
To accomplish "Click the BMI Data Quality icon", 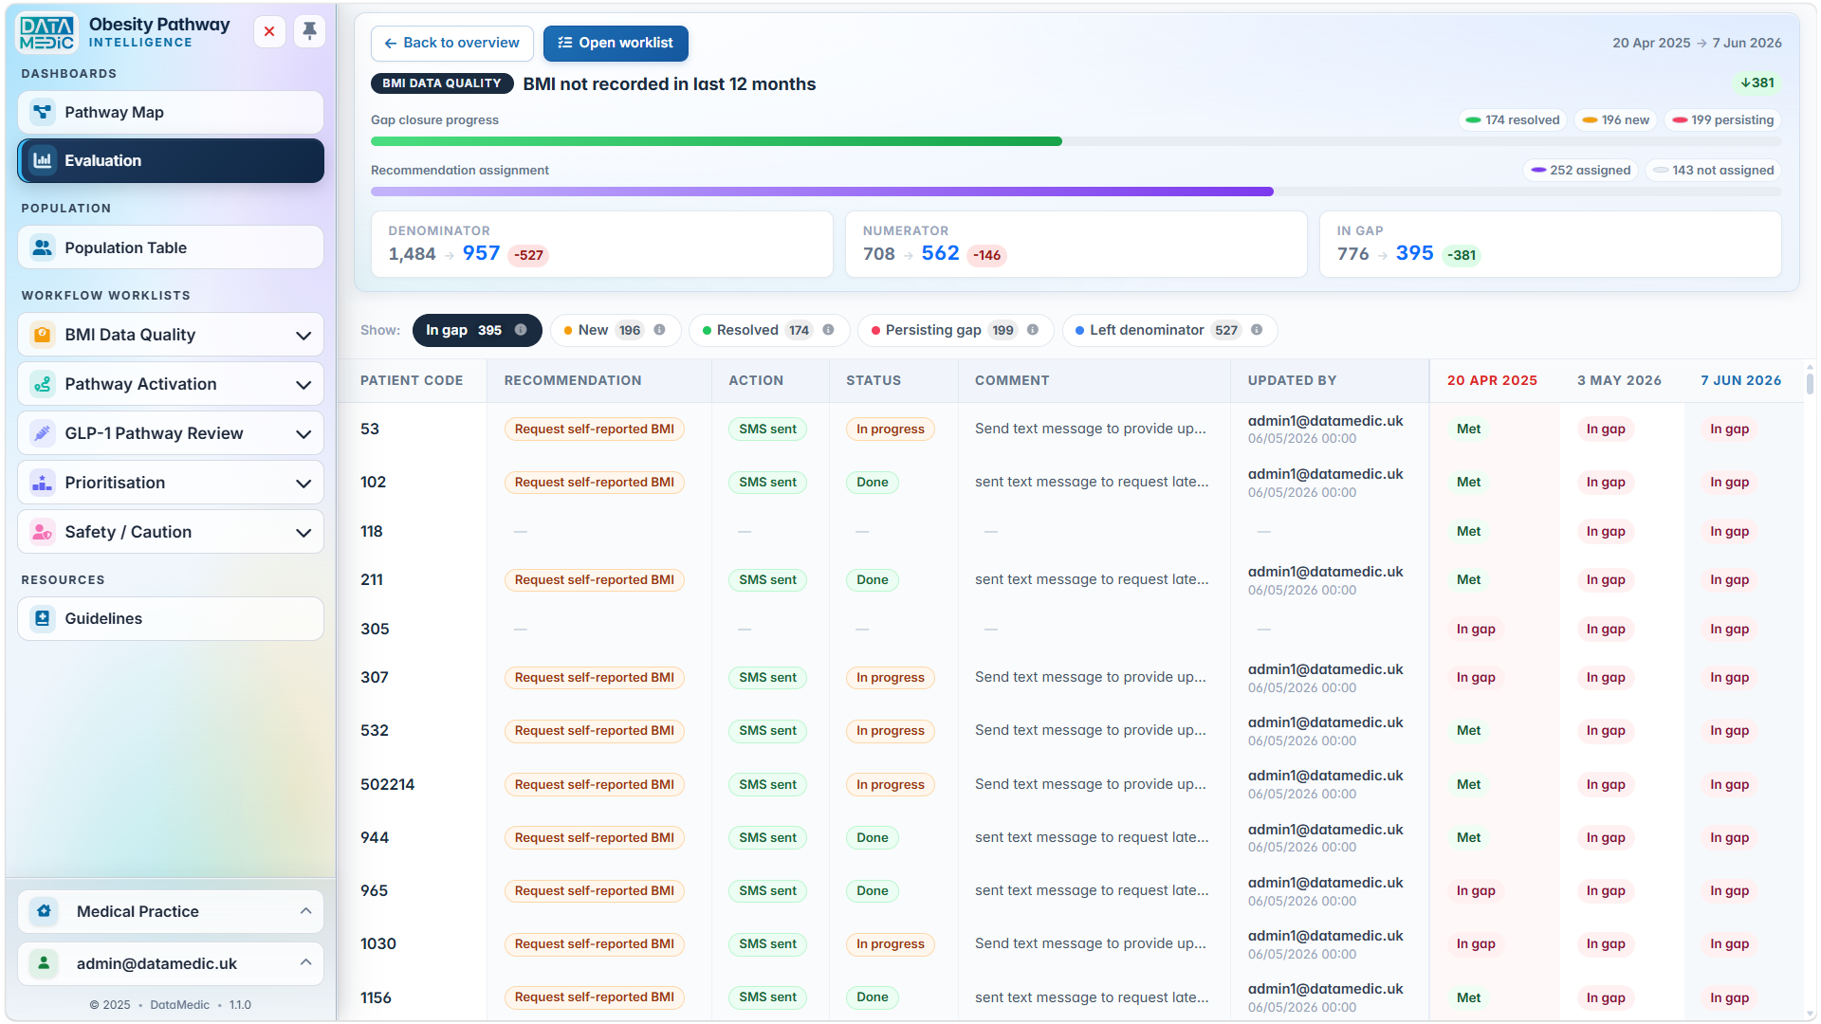I will (x=42, y=335).
